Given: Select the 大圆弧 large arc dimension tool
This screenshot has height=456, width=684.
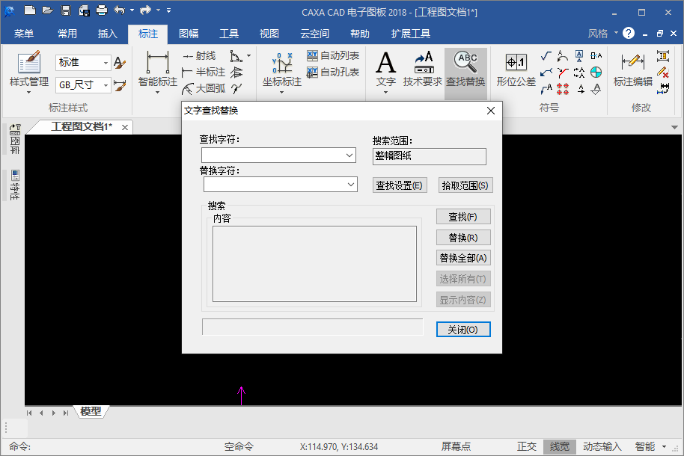Looking at the screenshot, I should [x=204, y=88].
